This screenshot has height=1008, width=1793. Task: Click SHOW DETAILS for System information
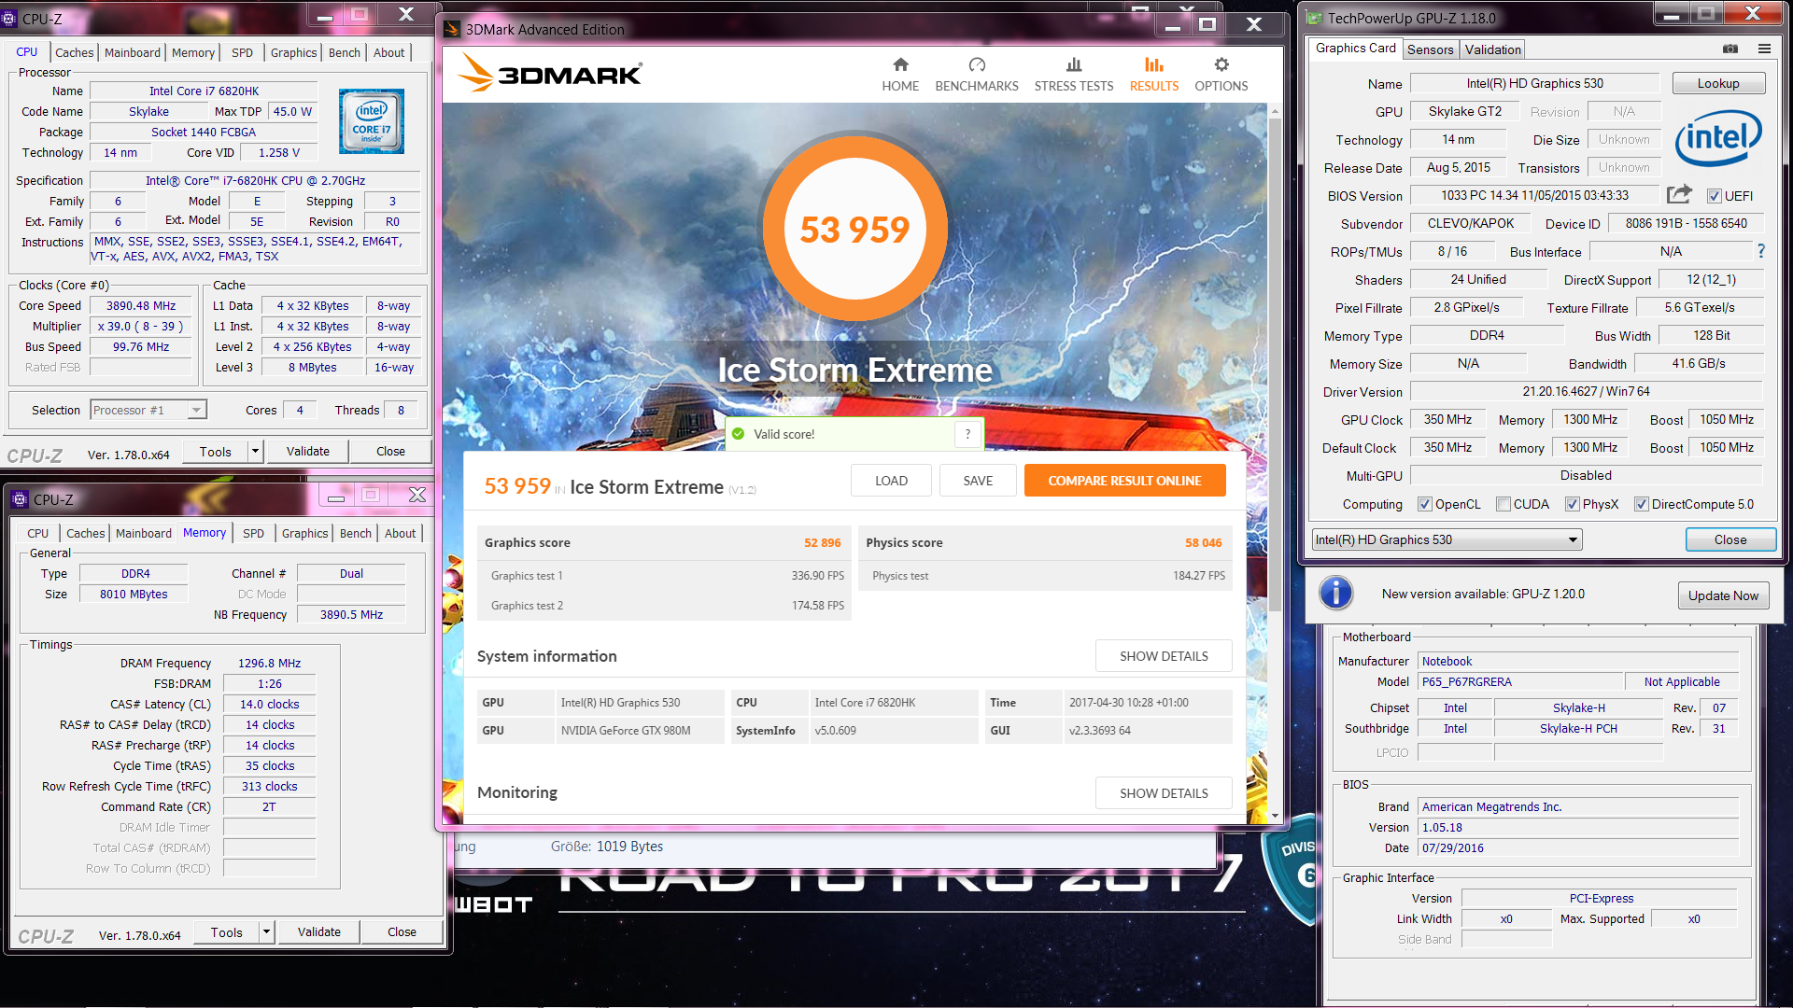point(1164,656)
